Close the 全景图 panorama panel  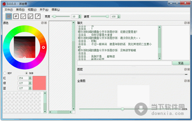click(x=188, y=81)
